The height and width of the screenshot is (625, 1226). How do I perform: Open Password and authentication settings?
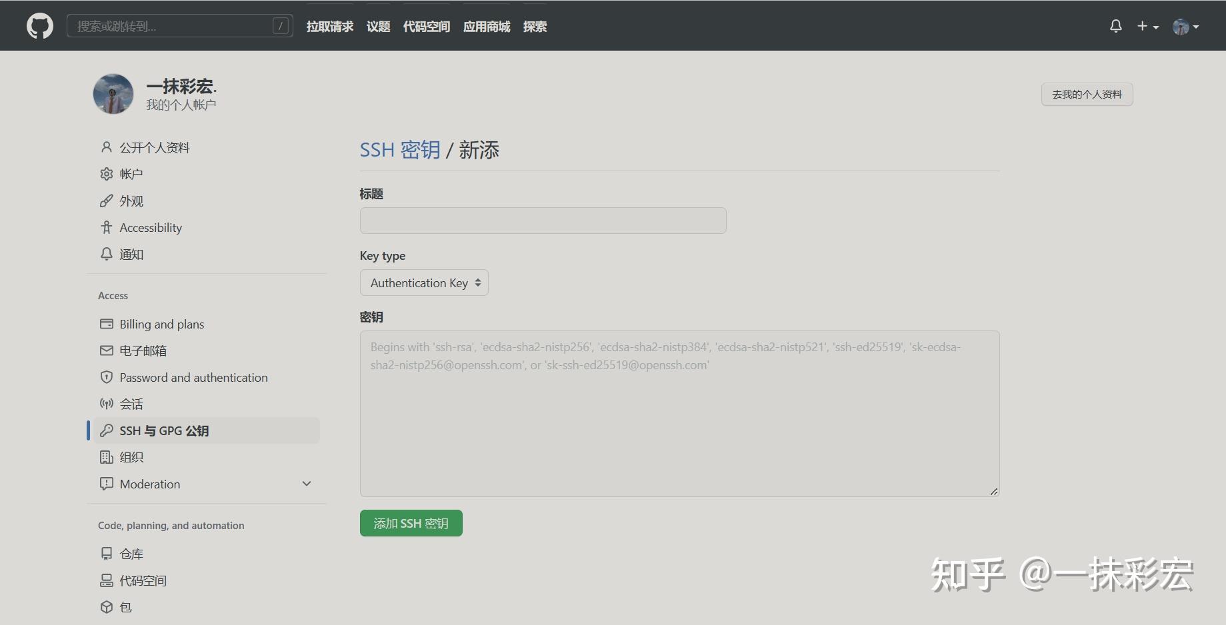[193, 377]
